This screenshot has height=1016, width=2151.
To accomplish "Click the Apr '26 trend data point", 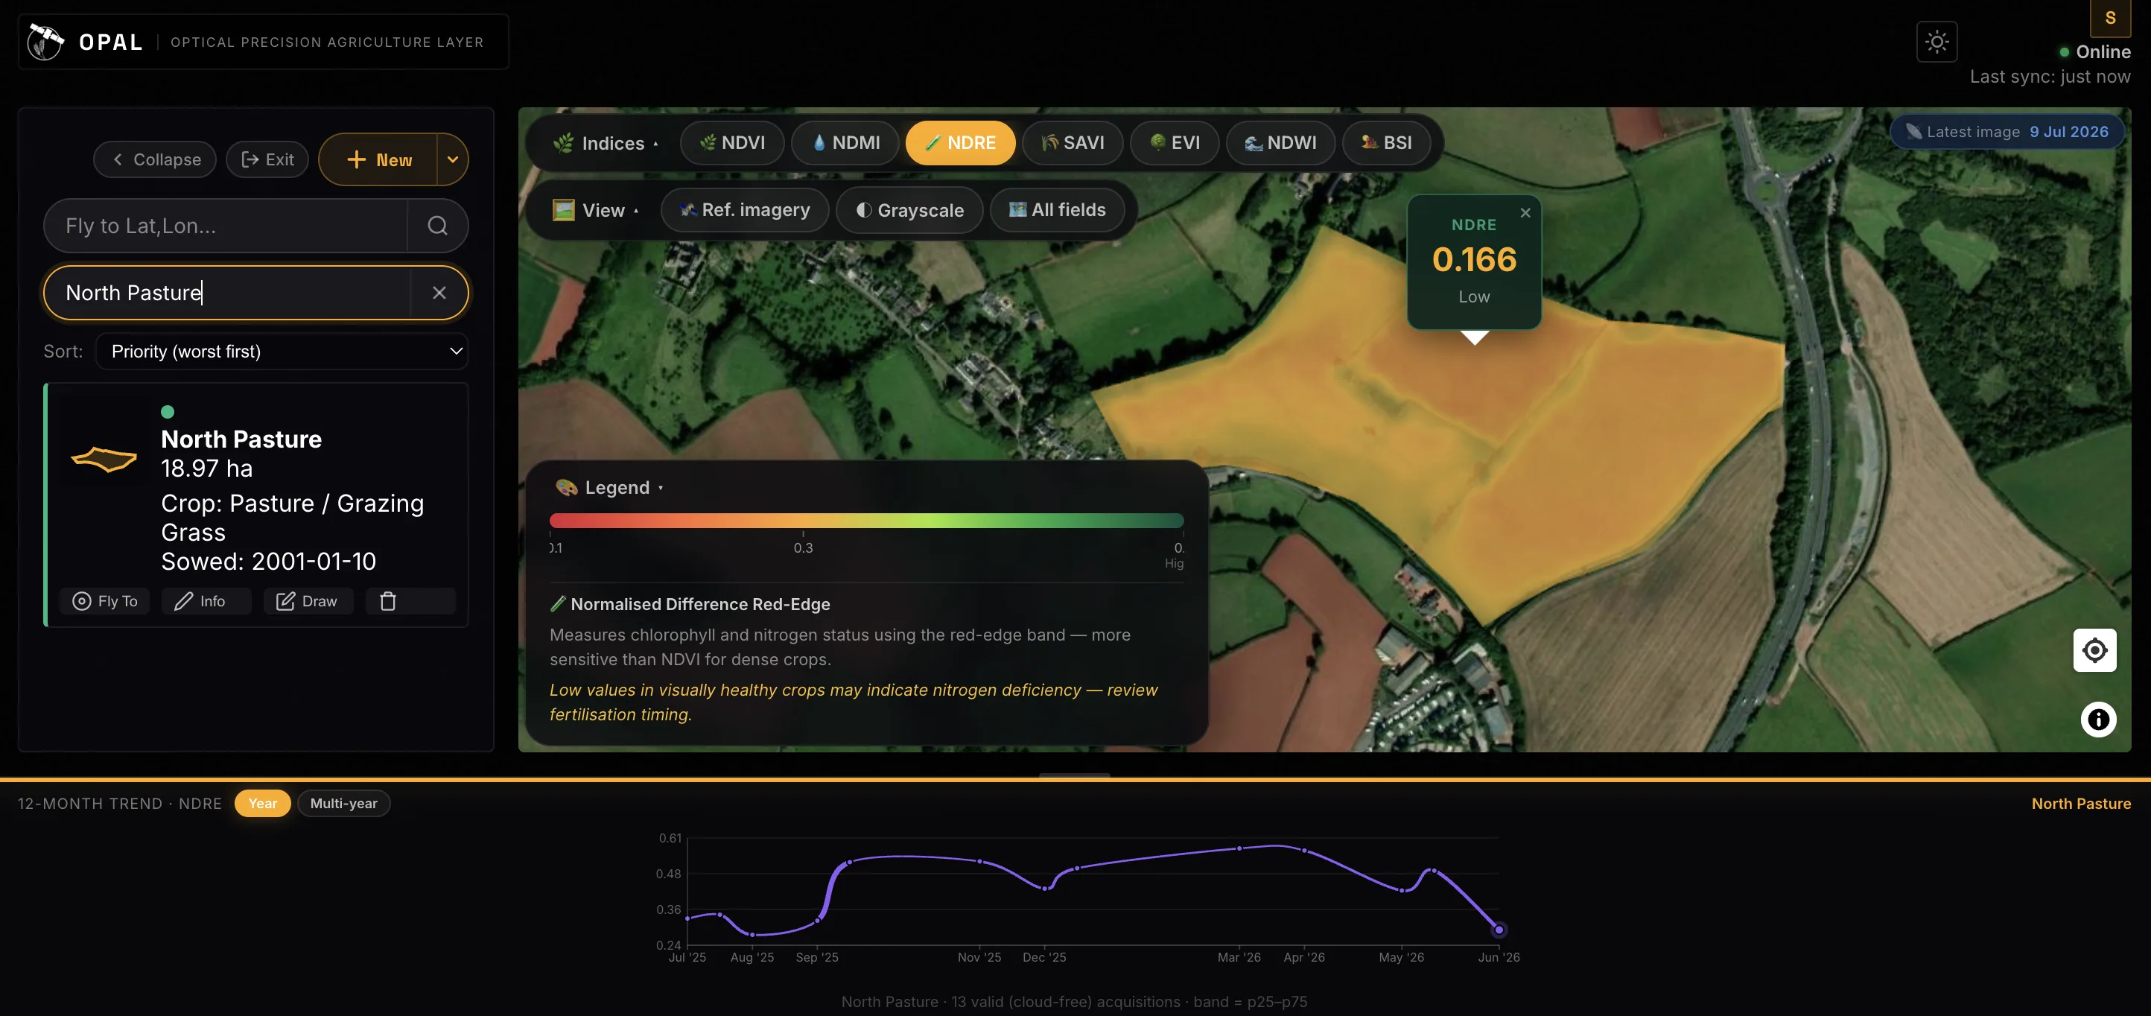I will (x=1304, y=851).
